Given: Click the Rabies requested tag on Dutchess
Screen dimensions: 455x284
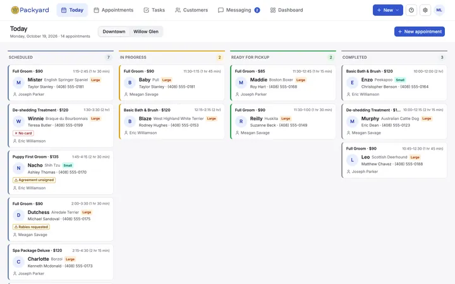Looking at the screenshot, I should 31,227.
